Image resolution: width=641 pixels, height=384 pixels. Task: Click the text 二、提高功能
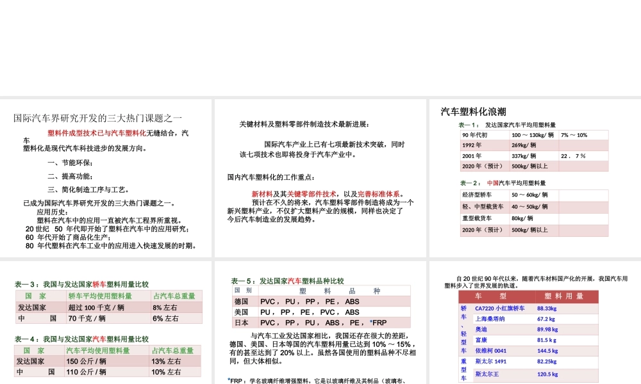[71, 176]
